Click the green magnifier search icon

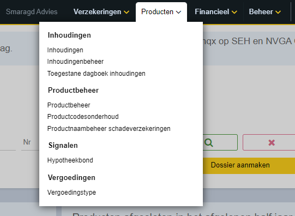[x=209, y=142]
